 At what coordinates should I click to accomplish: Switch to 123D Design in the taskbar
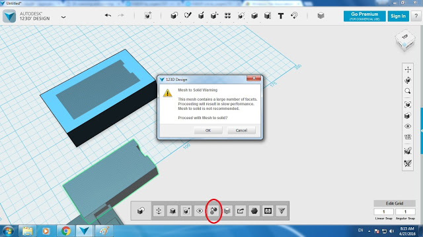click(85, 231)
